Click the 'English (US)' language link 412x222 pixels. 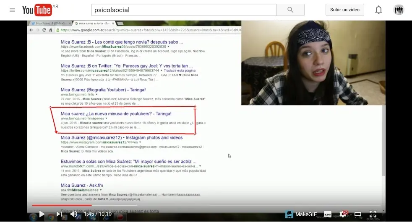click(x=70, y=56)
